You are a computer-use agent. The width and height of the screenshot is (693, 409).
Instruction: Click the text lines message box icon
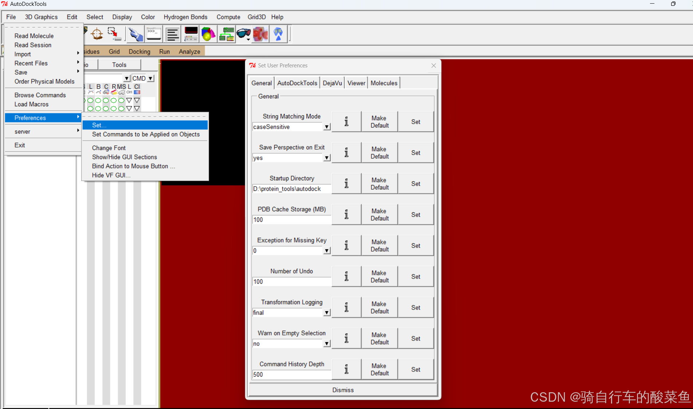pos(172,34)
